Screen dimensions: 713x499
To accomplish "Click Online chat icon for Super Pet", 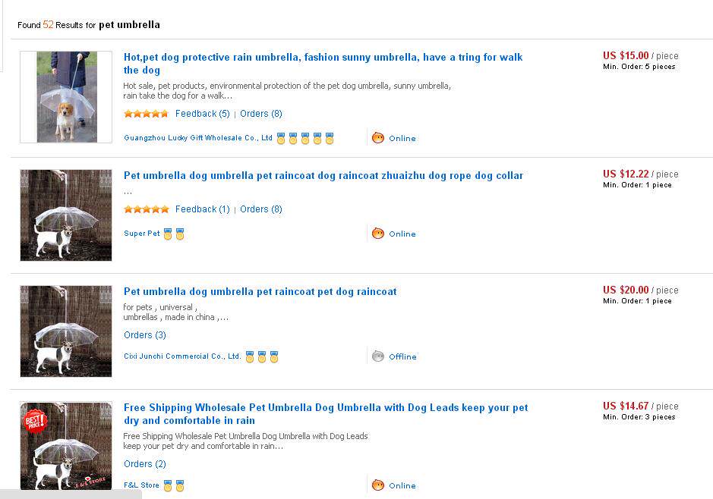I will pyautogui.click(x=378, y=234).
